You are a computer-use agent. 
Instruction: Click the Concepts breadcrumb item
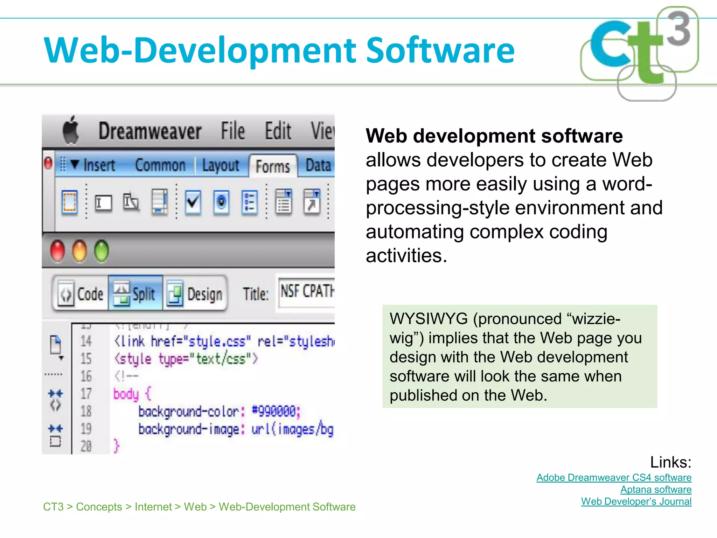99,507
